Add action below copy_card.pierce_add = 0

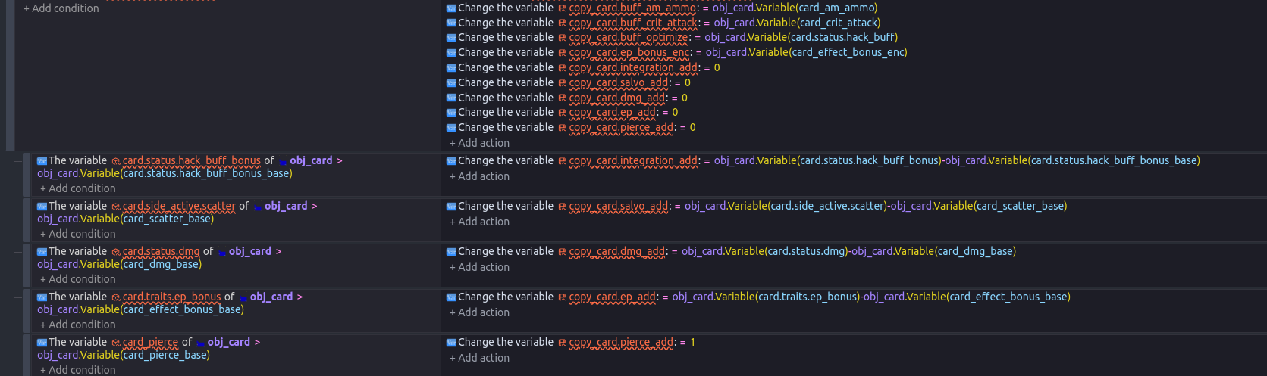479,143
